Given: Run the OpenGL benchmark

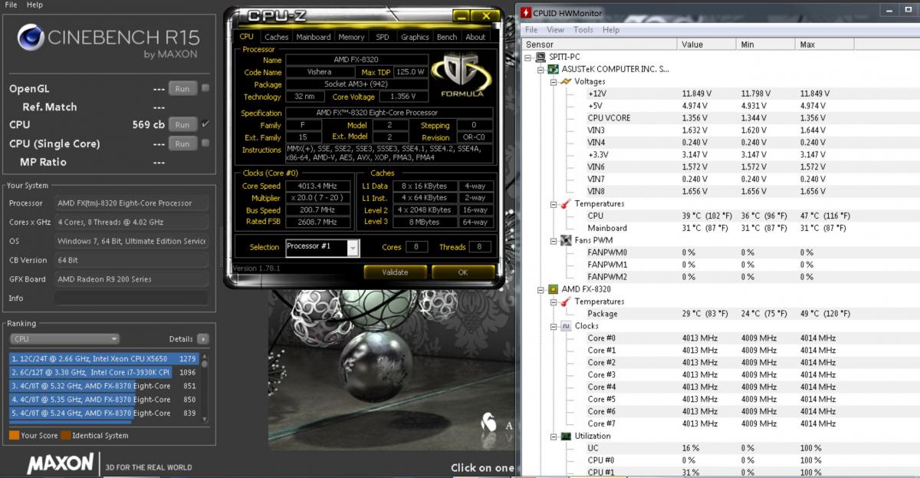Looking at the screenshot, I should [x=182, y=88].
